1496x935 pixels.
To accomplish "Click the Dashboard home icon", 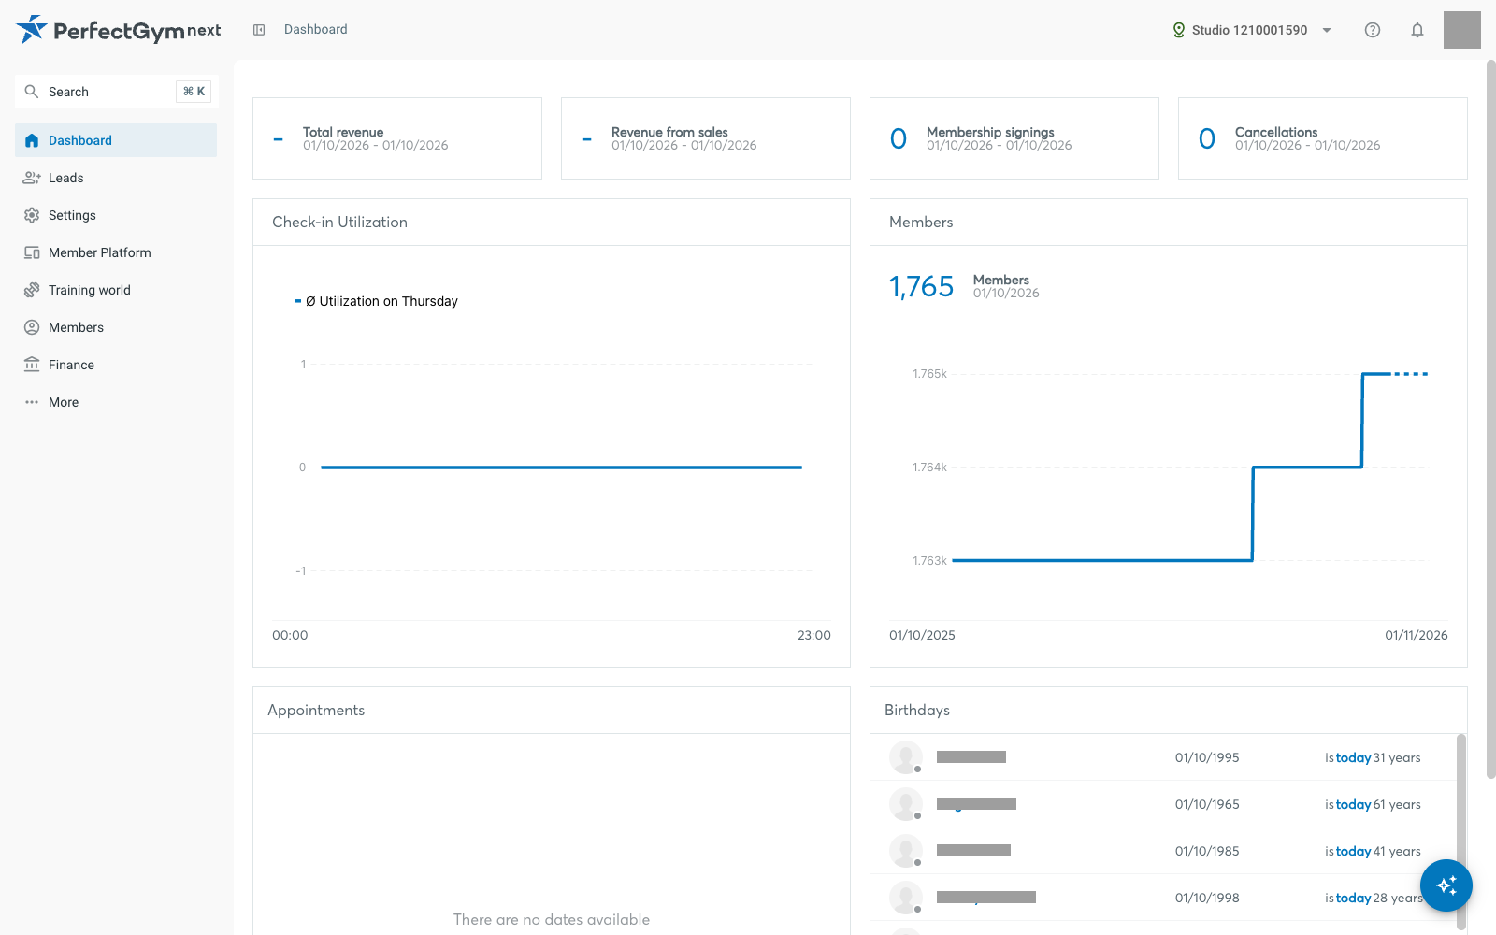I will pos(32,140).
